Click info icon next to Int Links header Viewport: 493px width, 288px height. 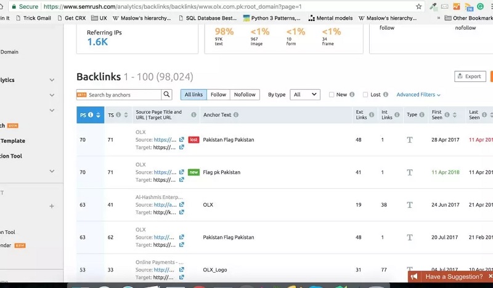(397, 114)
